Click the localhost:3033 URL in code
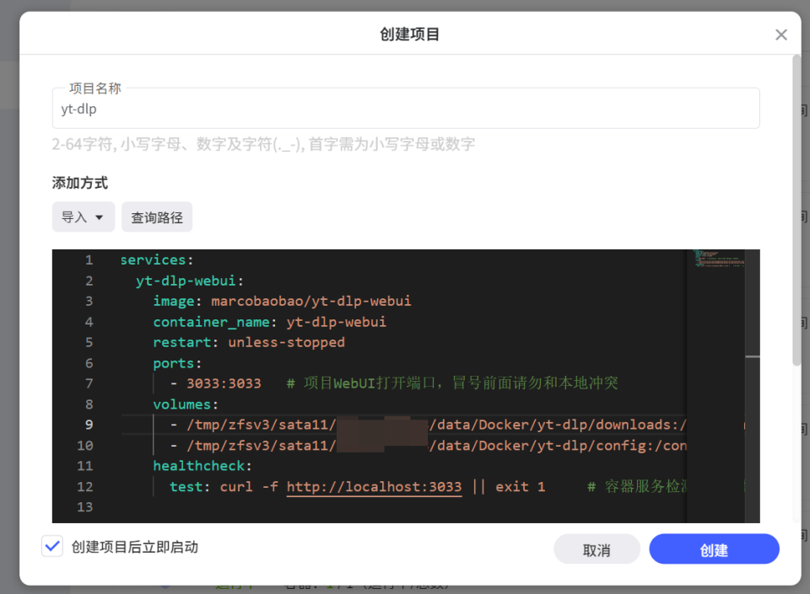This screenshot has height=594, width=810. [374, 487]
